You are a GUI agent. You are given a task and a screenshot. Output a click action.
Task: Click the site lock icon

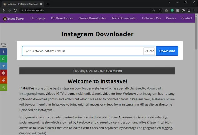tap(22, 10)
